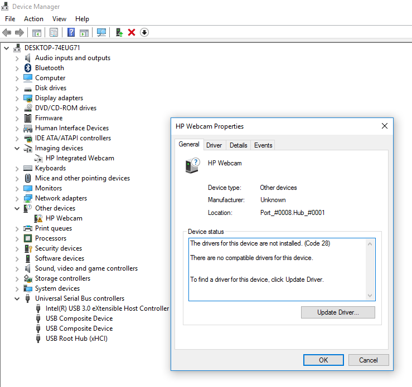Click the Bluetooth category icon
This screenshot has width=412, height=387.
click(x=28, y=68)
